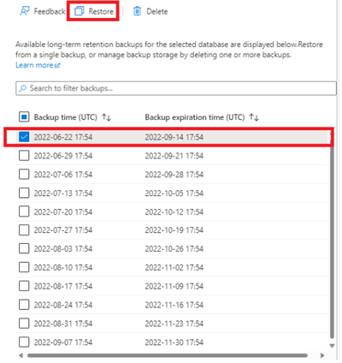
Task: Select backup time 2022-07-27 17:54
Action: [x=63, y=230]
